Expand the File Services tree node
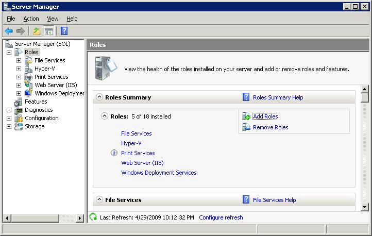Screen dimensions: 372x236 point(19,60)
